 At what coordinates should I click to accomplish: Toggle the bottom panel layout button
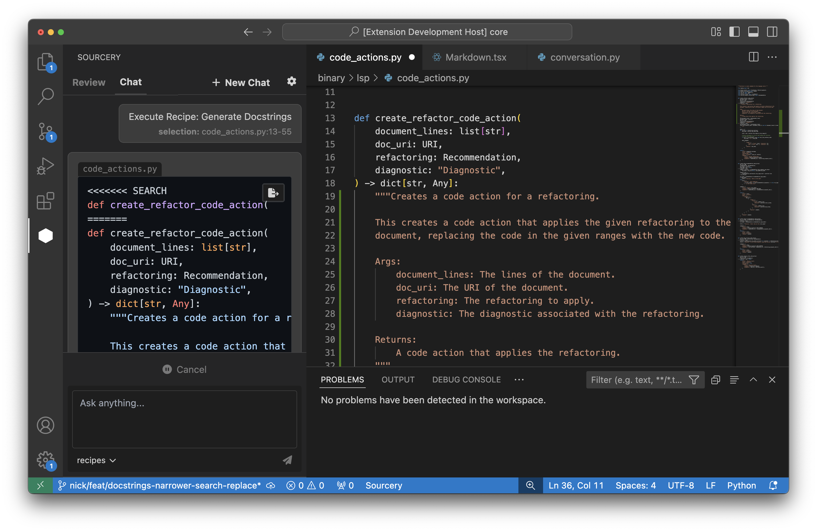pos(753,32)
